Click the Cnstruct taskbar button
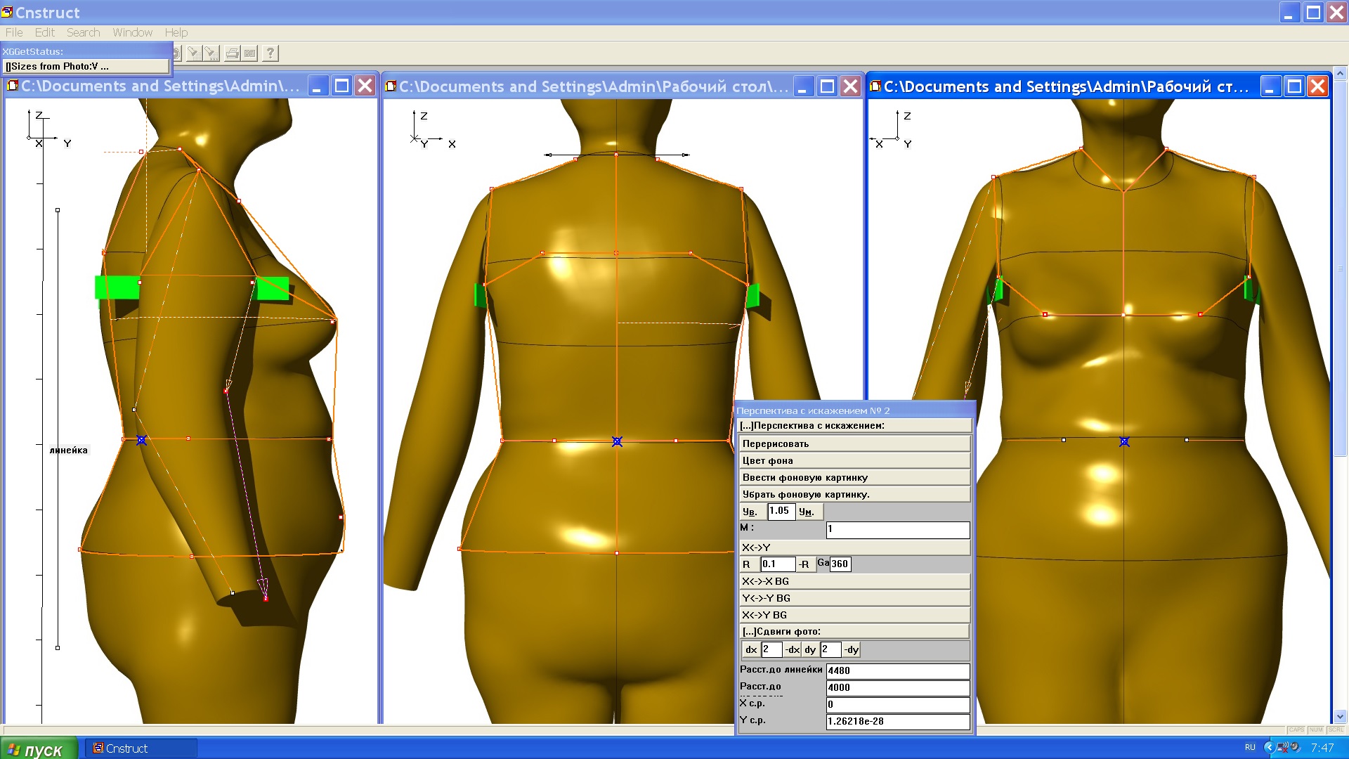 point(141,748)
